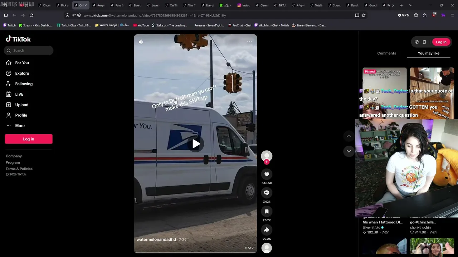
Task: Open the StreamElements bookmark
Action: 309,25
